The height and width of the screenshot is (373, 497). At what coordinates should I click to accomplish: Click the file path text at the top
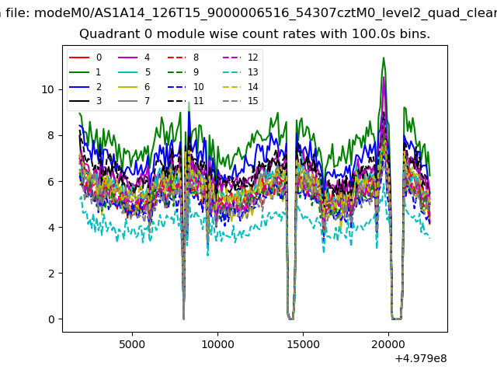pos(248,11)
